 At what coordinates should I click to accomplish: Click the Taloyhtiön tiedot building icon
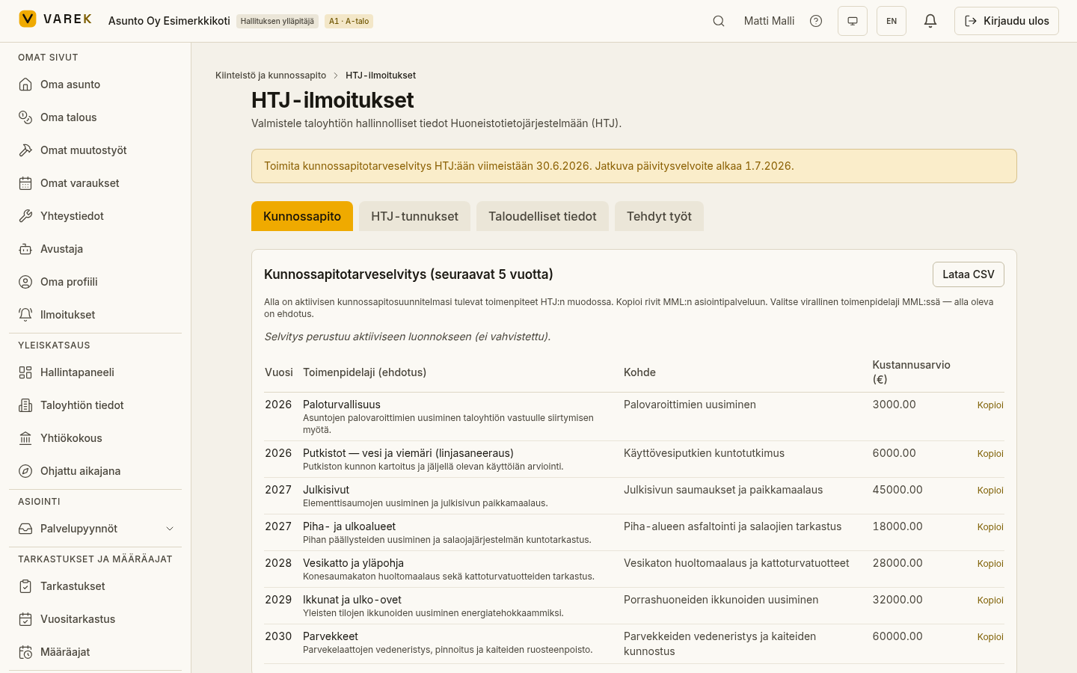point(25,405)
